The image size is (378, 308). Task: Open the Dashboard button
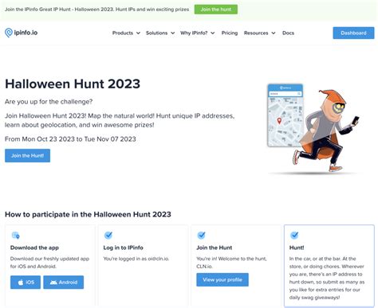click(353, 33)
